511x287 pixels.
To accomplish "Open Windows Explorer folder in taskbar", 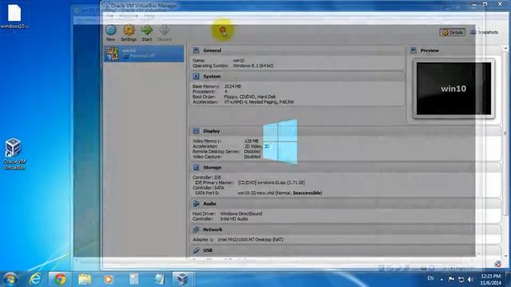I will (85, 279).
